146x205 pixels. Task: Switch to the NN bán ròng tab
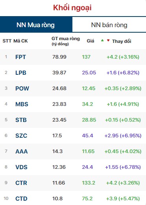click(x=109, y=24)
